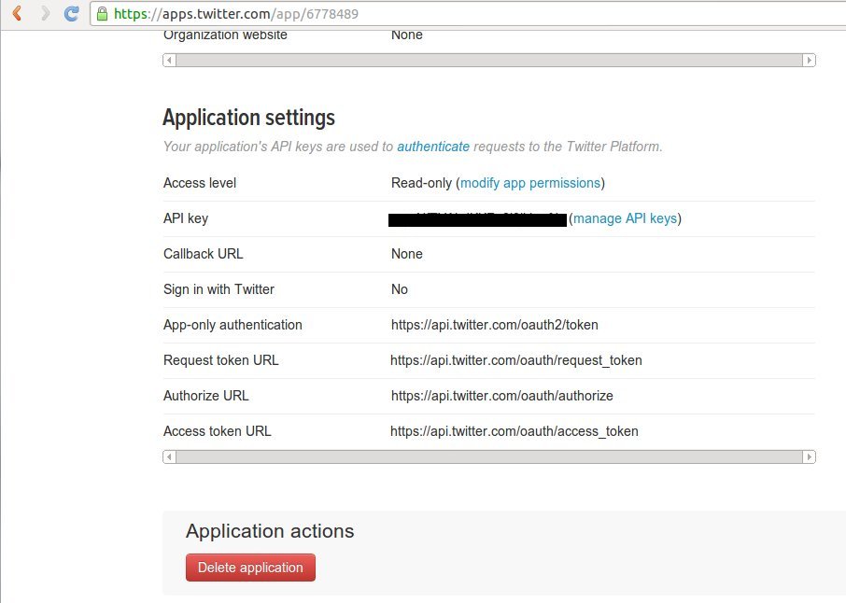Open modify app permissions link
Viewport: 846px width, 603px height.
tap(529, 183)
